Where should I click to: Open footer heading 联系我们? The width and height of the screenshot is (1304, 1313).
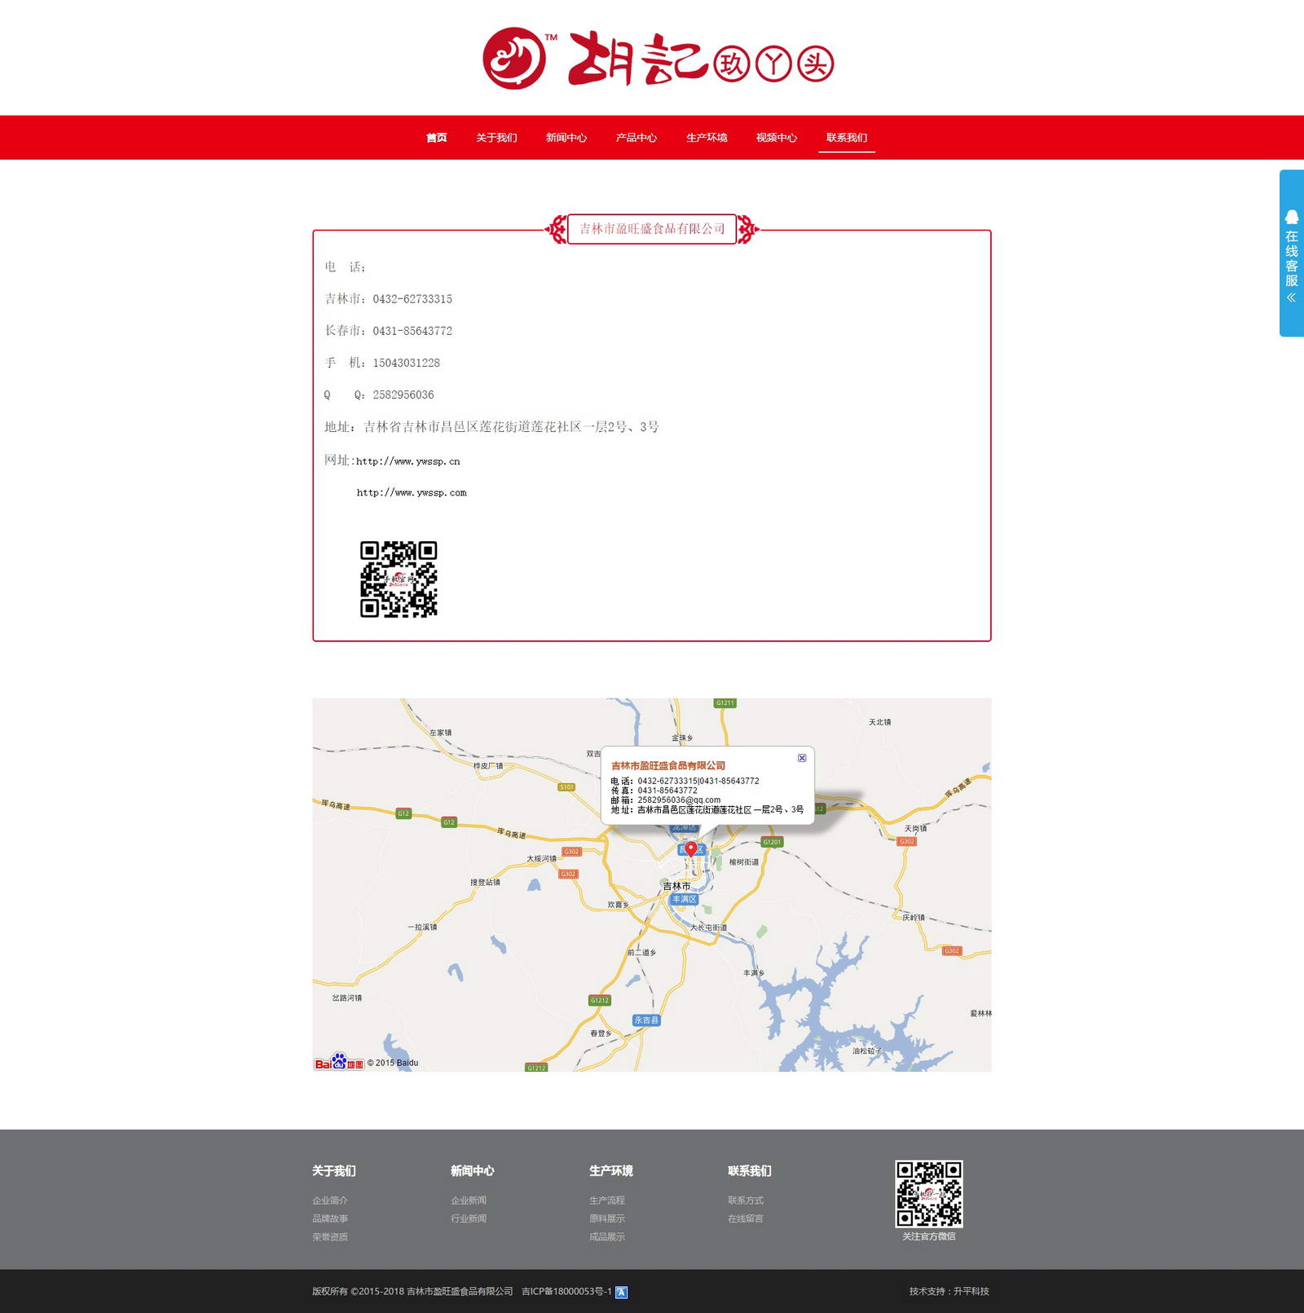750,1171
